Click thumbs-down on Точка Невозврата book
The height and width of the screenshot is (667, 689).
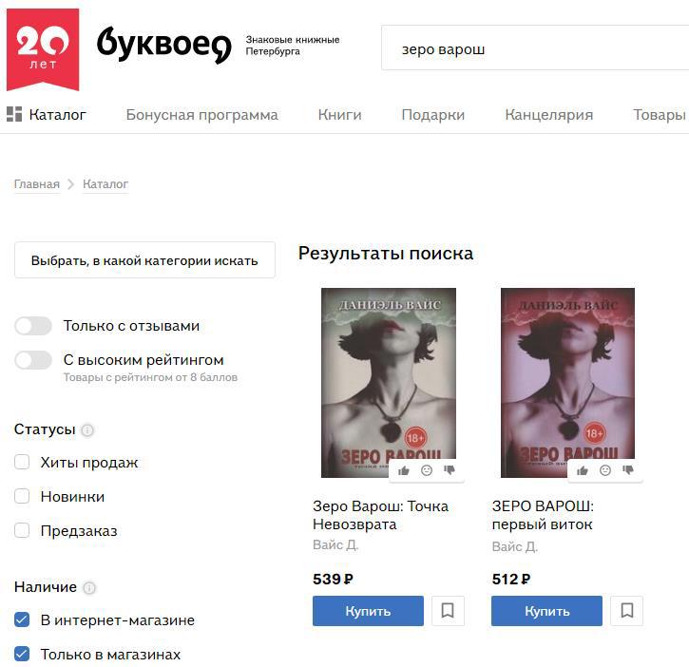coord(450,470)
